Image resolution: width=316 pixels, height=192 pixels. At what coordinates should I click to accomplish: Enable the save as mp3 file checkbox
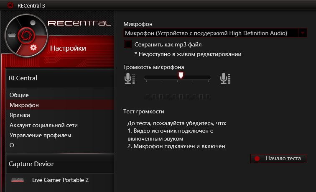click(128, 44)
